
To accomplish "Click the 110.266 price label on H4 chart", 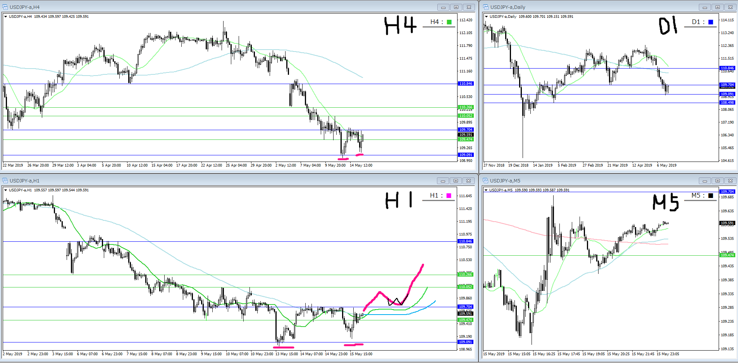I will coord(466,107).
